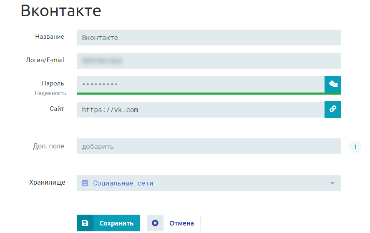Image resolution: width=370 pixels, height=233 pixels.
Task: Click the floppy disk icon on Сохранить
Action: coord(85,223)
